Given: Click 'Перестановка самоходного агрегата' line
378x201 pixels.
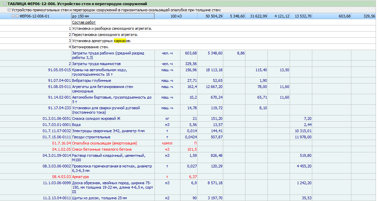Looking at the screenshot, I should click(x=105, y=35).
